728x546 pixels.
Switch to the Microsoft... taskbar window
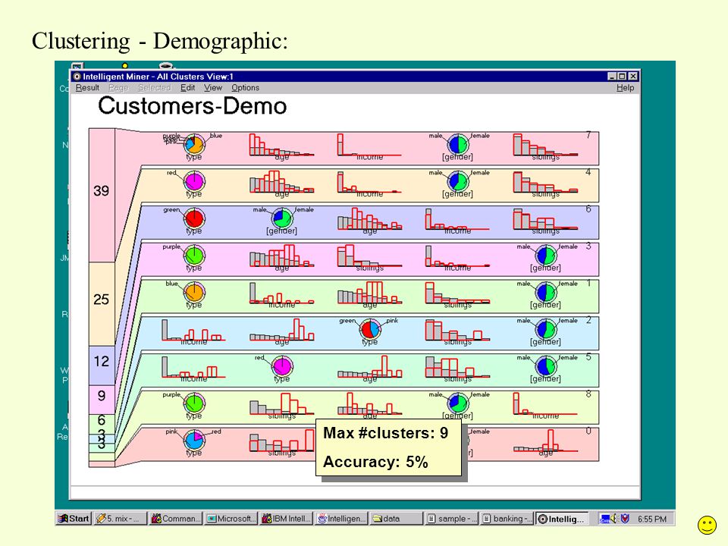231,519
